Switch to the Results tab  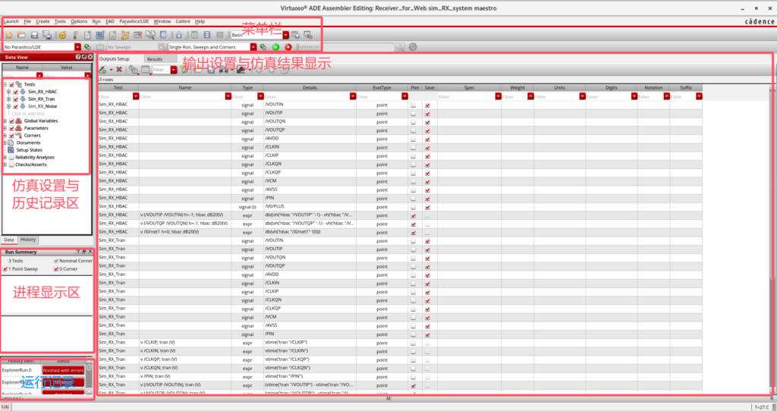coord(155,59)
